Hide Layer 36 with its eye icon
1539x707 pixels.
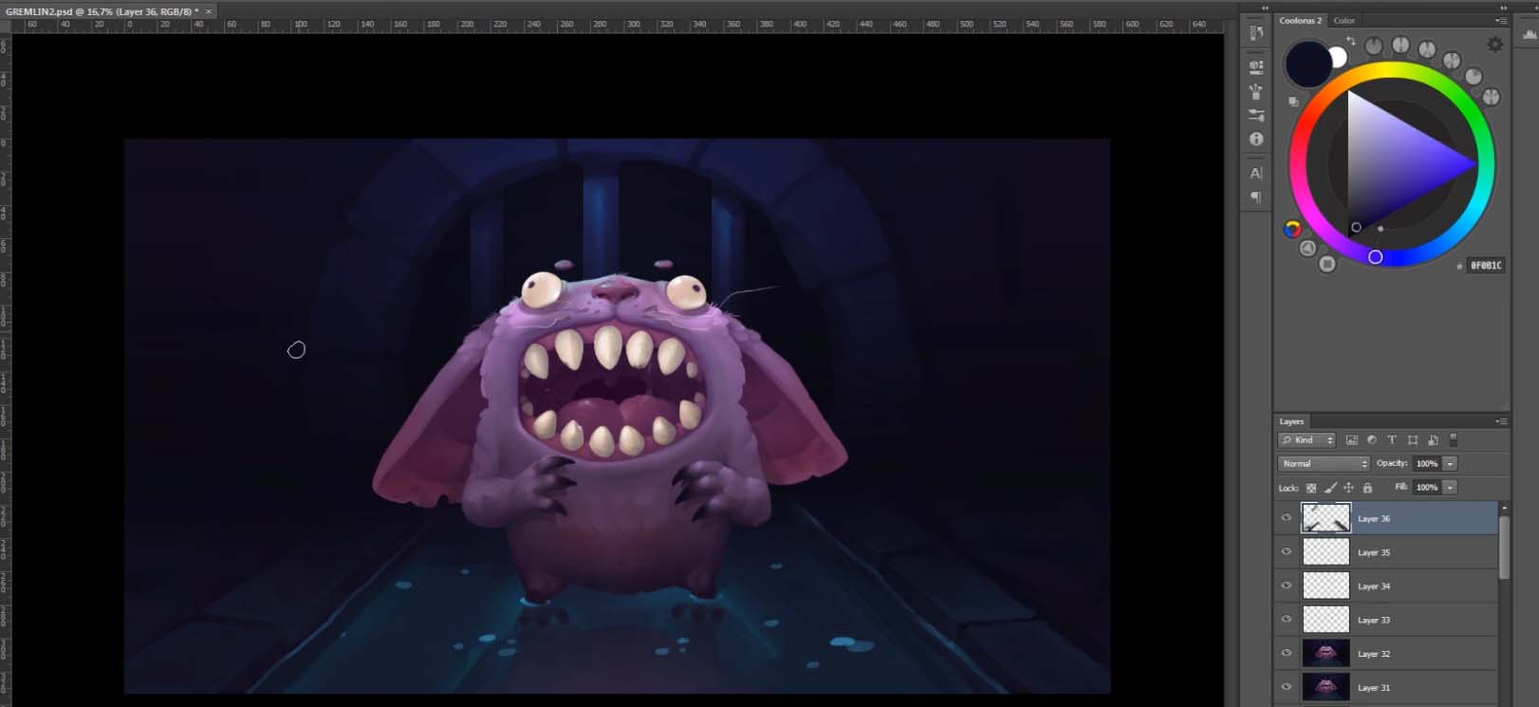click(x=1287, y=518)
